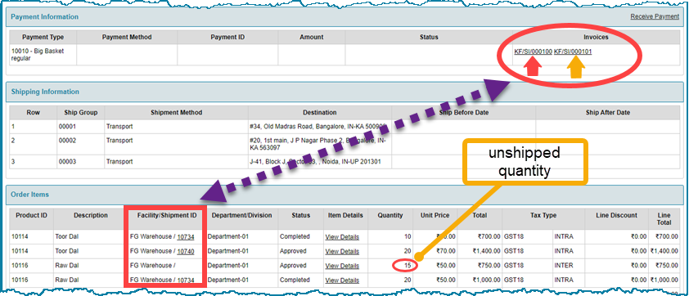Viewport: 689px width, 296px height.
Task: Click the red arrow under first invoice
Action: coord(533,67)
